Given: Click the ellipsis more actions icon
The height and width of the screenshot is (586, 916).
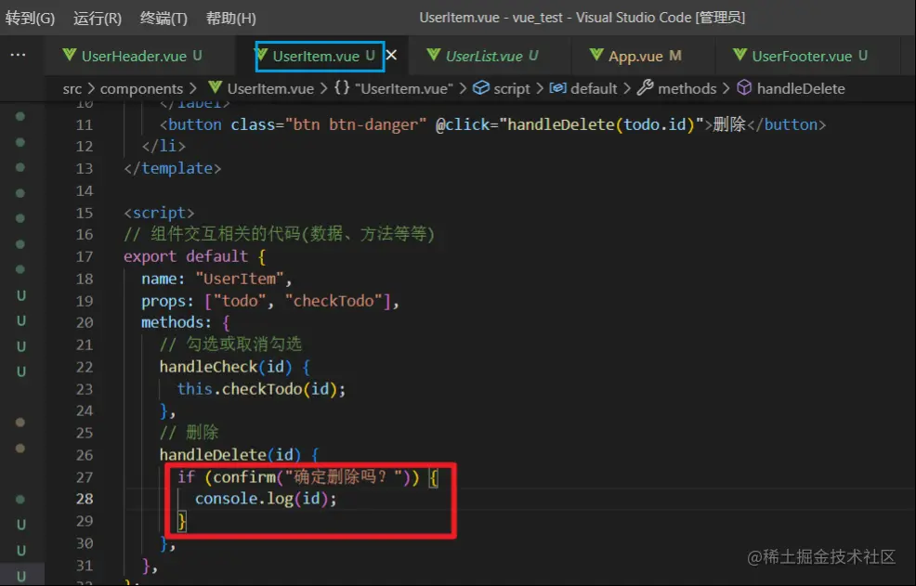Looking at the screenshot, I should coord(18,55).
